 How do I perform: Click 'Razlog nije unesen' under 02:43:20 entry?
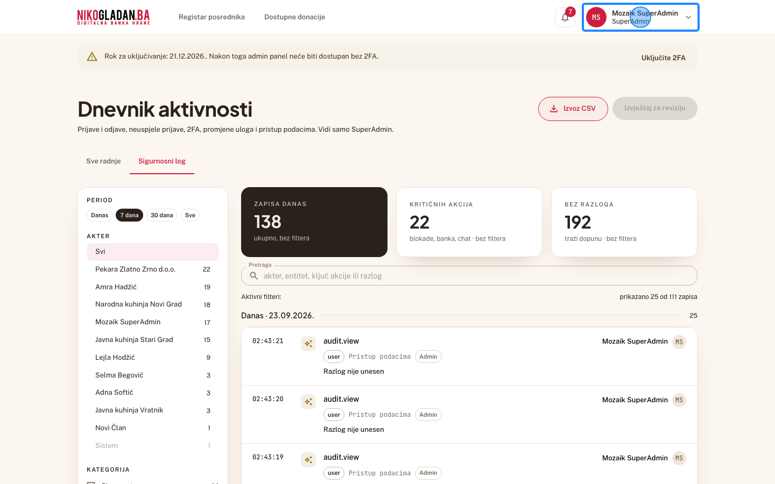(354, 430)
